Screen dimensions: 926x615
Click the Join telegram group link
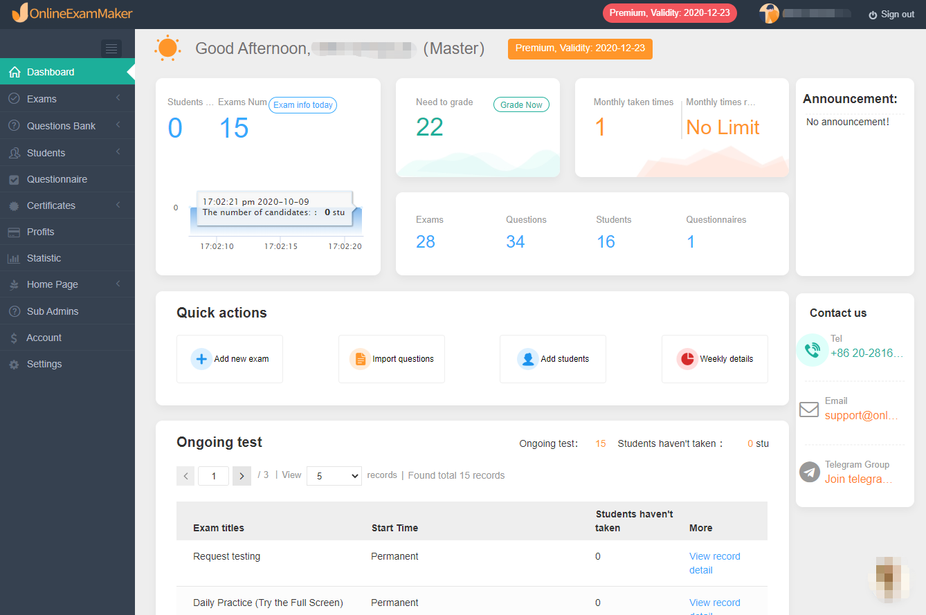[x=858, y=479]
